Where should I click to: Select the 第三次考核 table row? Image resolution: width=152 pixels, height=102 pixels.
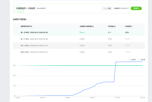coord(79,46)
